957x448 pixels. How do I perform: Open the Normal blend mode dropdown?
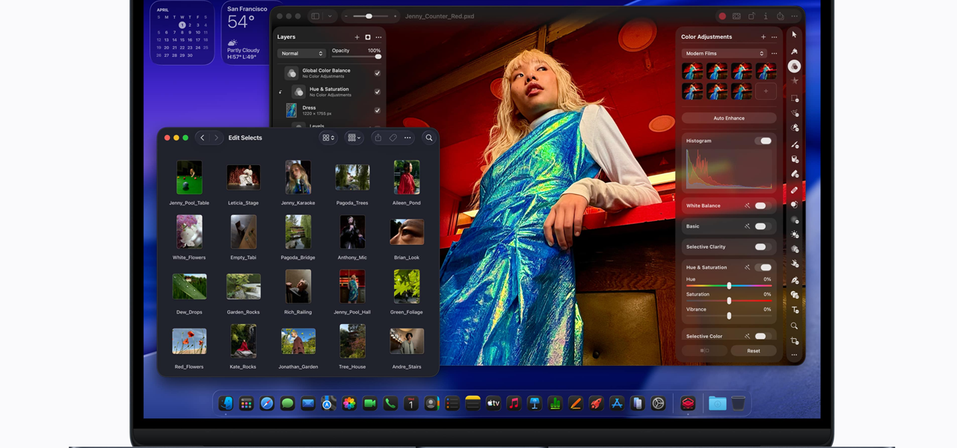pyautogui.click(x=302, y=54)
